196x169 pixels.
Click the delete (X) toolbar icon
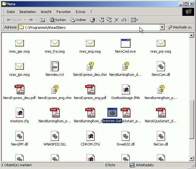(x=117, y=20)
